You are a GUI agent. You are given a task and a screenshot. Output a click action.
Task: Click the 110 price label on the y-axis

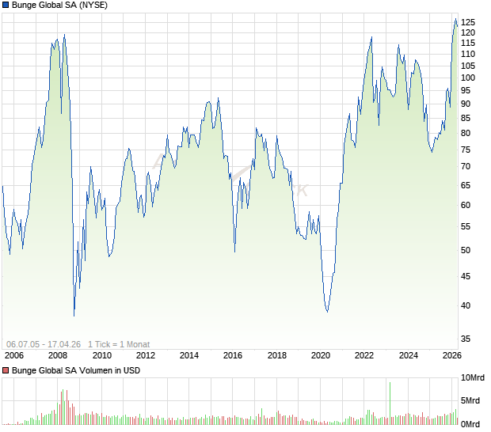click(x=468, y=54)
